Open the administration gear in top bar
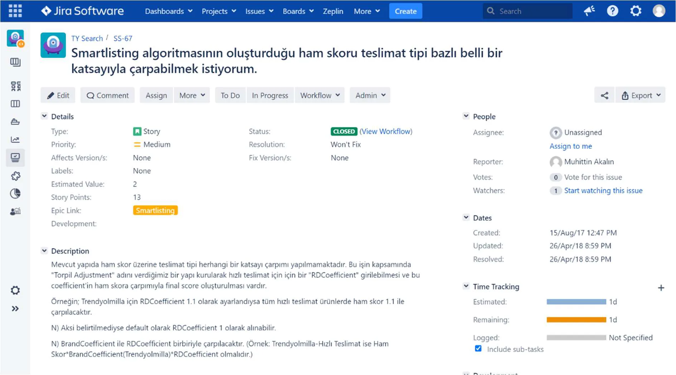This screenshot has height=375, width=676. click(636, 11)
